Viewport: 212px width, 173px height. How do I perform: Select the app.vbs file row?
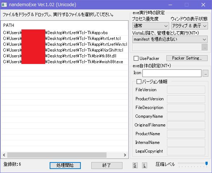65,33
